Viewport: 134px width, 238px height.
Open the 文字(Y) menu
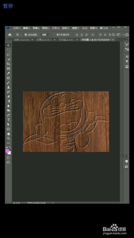coord(56,28)
